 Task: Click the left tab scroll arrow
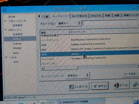tap(39, 16)
